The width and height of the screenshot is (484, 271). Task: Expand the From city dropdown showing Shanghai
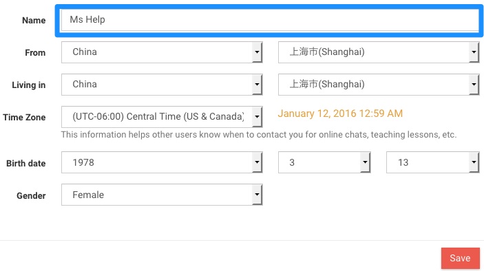(379, 52)
